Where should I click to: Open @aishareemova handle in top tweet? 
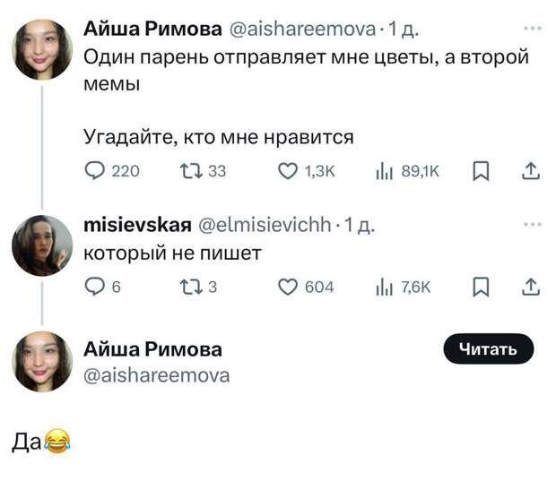(305, 30)
